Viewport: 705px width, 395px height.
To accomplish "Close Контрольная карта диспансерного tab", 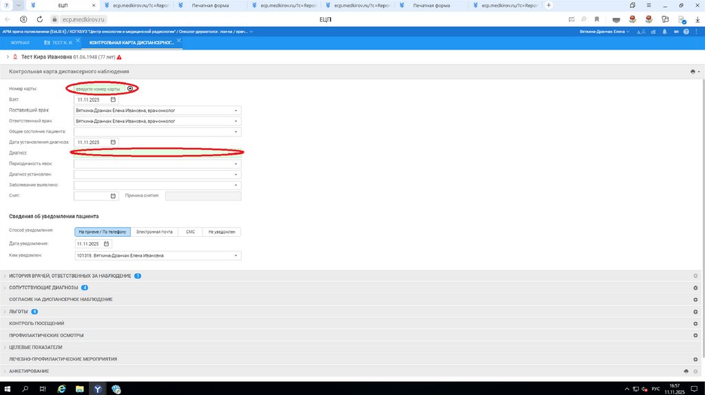I will (x=179, y=41).
